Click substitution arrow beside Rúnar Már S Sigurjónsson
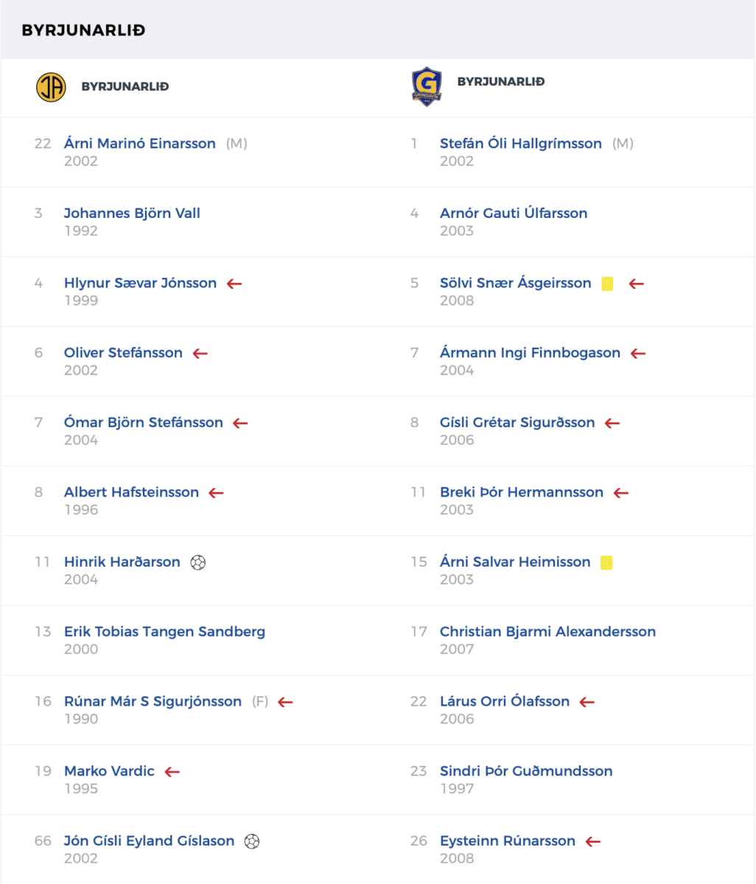This screenshot has height=884, width=756. [286, 702]
